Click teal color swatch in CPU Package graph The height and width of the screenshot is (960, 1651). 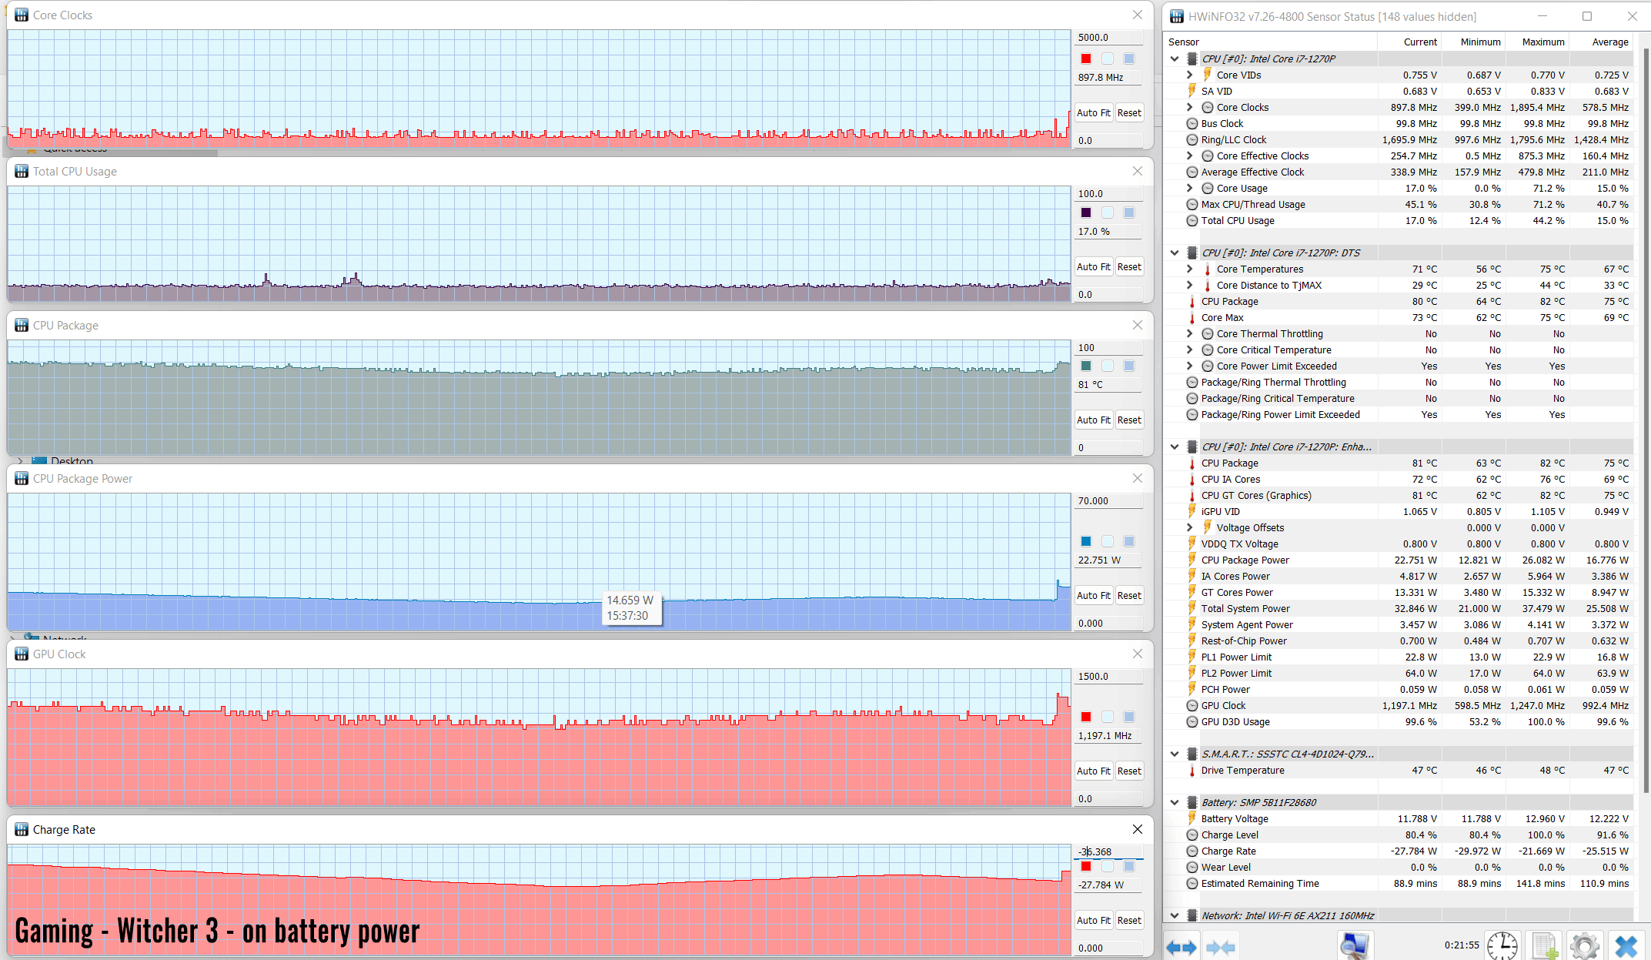coord(1086,366)
